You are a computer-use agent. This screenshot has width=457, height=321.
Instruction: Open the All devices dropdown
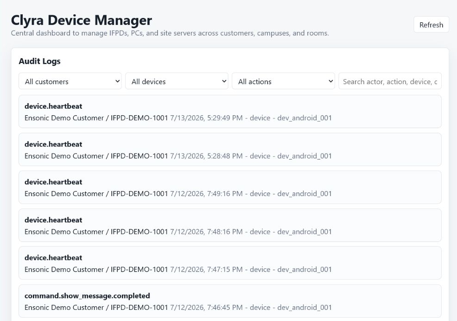[177, 81]
